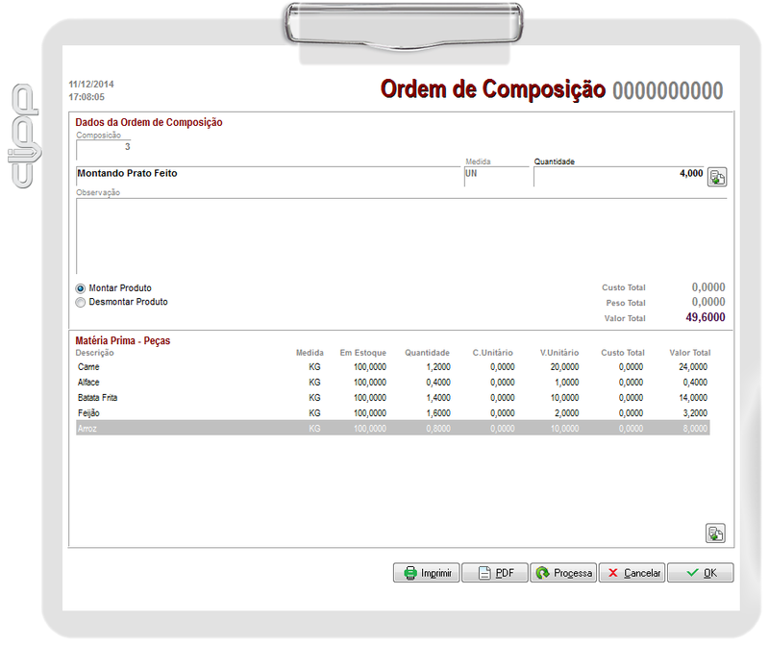Click inside the Observação text area
Screen dimensions: 769x645
point(401,236)
